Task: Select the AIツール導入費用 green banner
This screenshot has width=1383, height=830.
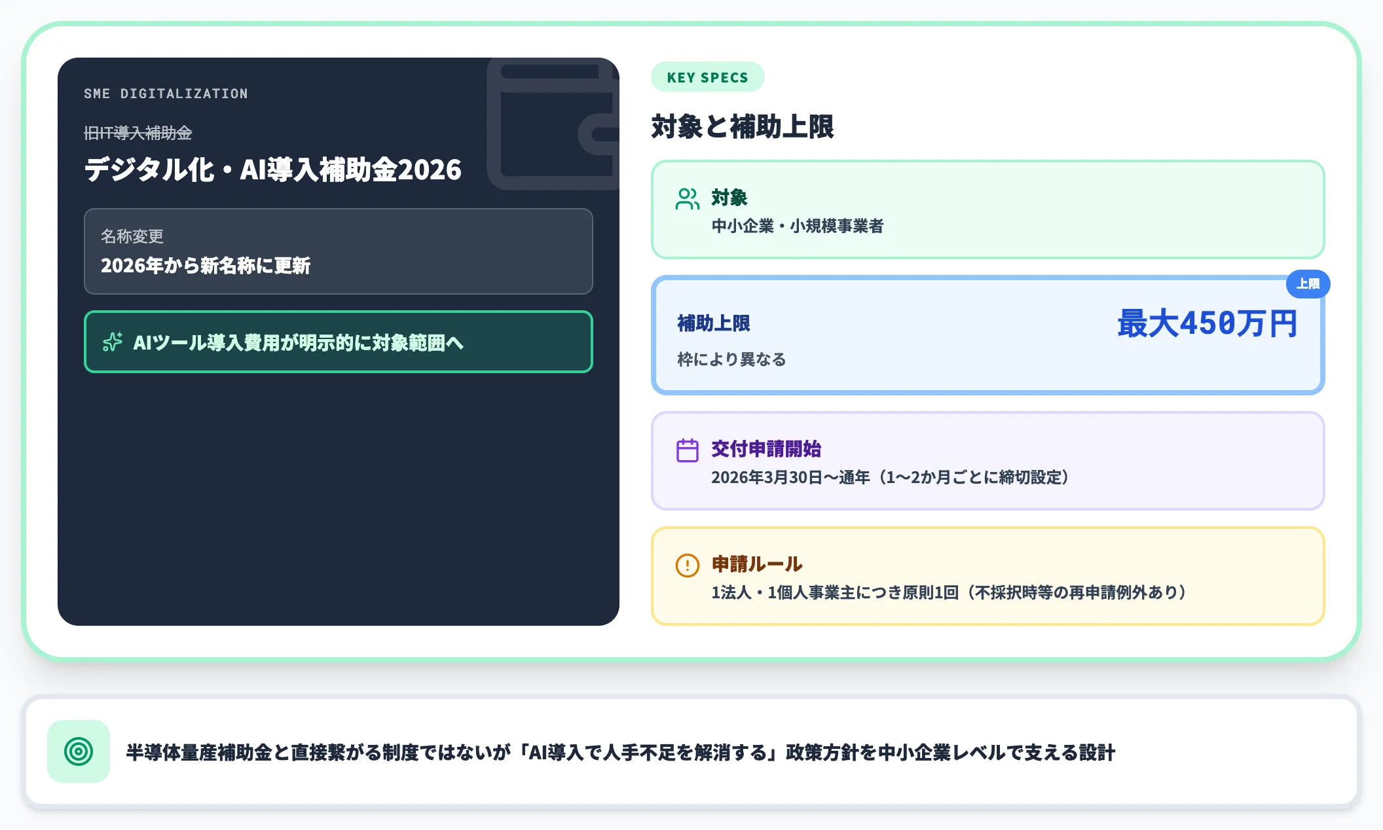Action: [339, 342]
